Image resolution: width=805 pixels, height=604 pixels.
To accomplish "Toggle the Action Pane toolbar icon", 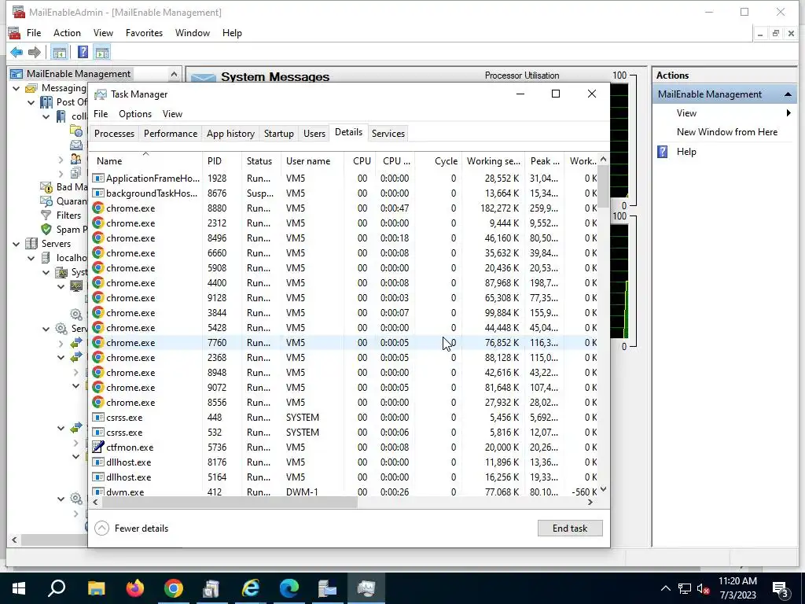I will click(102, 52).
